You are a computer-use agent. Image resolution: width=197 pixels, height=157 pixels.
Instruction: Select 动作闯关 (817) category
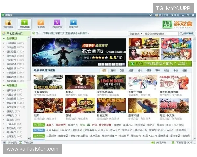[x=15, y=43]
